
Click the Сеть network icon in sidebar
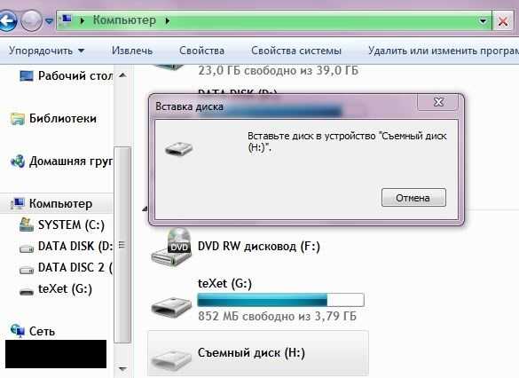coord(17,330)
